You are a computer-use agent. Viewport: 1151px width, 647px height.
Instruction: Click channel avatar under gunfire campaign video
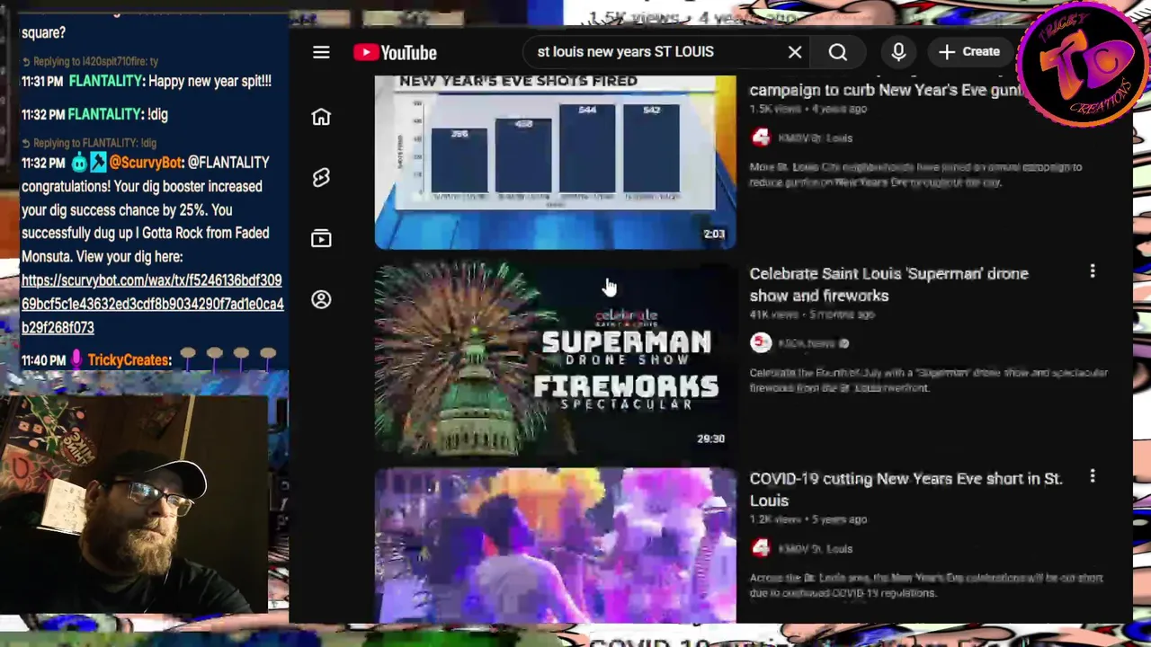(x=761, y=137)
